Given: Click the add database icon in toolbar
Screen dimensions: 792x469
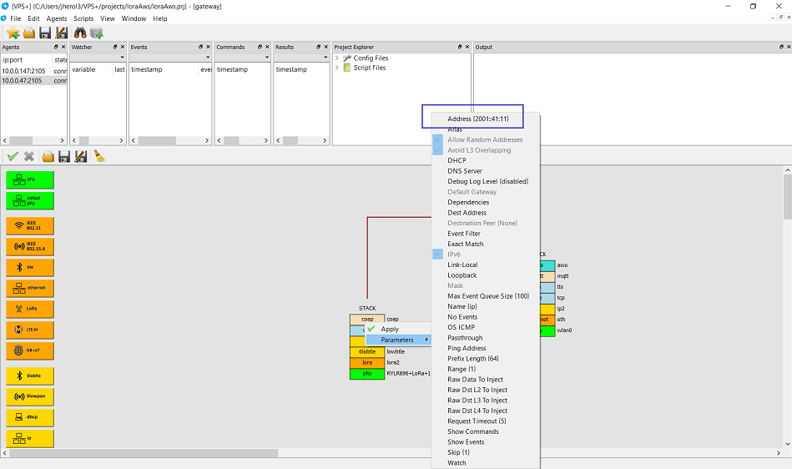Looking at the screenshot, I should pyautogui.click(x=97, y=33).
